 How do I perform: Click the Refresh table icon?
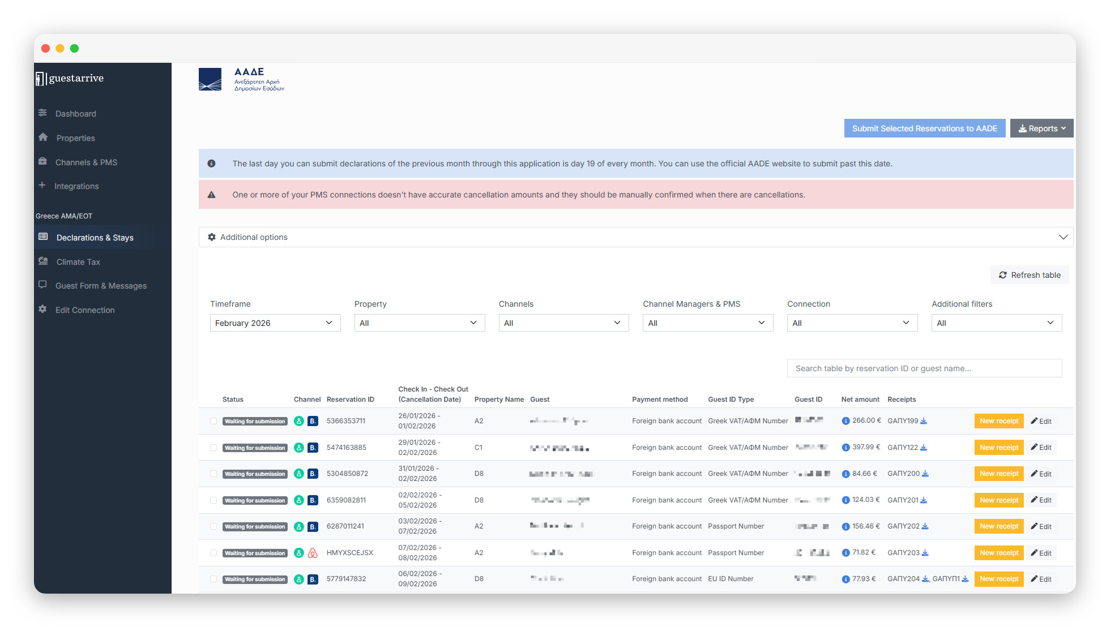1002,275
